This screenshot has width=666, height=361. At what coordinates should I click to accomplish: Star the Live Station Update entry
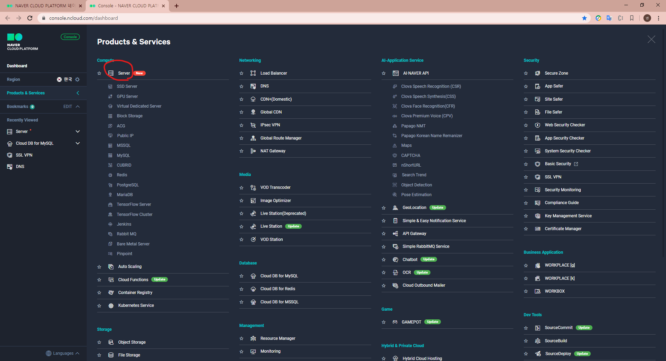[x=241, y=226]
